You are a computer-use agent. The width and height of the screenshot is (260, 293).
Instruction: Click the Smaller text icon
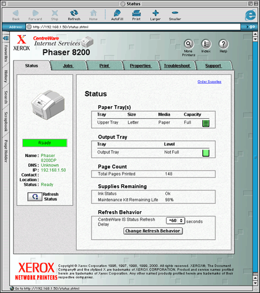pos(175,13)
